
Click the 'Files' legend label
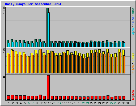(x=133, y=21)
